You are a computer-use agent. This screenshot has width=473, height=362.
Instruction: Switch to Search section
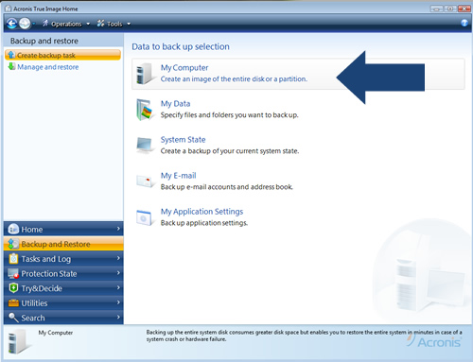coord(63,318)
